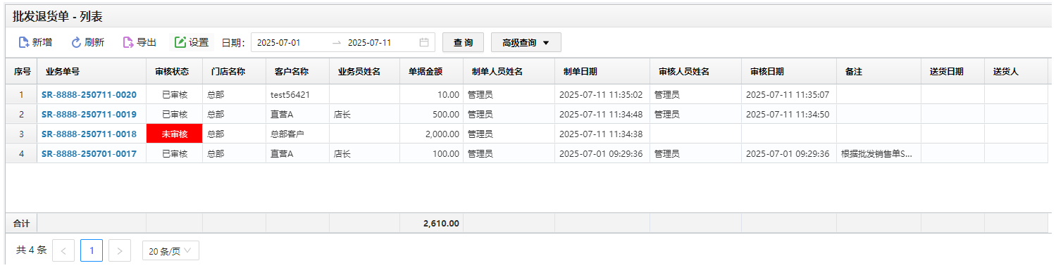Click the 审核状态 column header
This screenshot has height=268, width=1056.
pos(174,71)
